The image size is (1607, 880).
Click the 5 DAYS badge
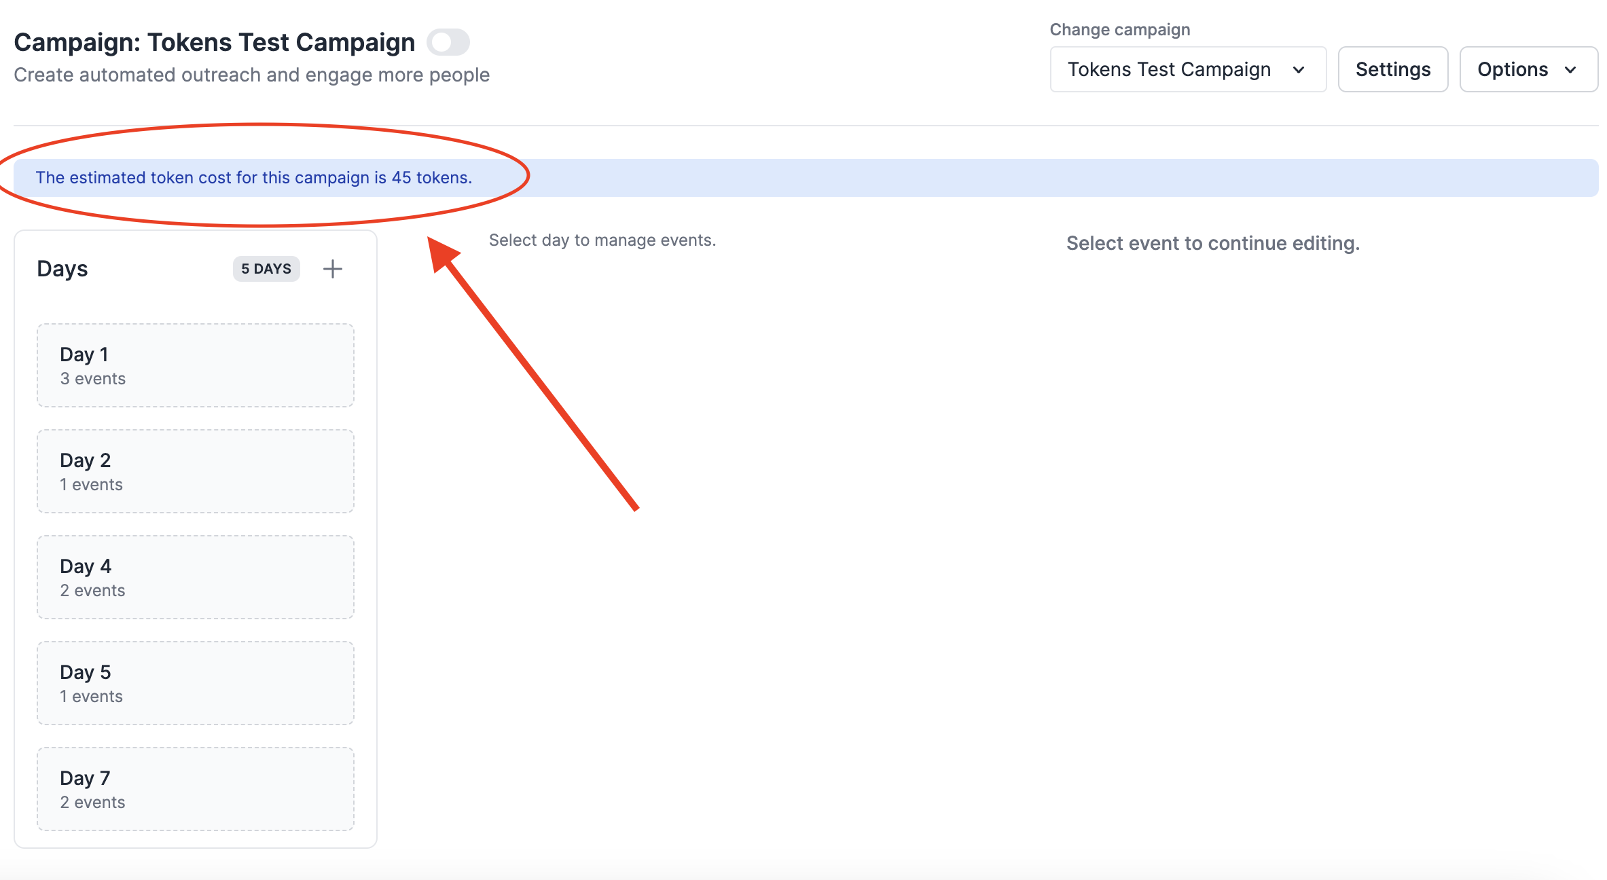click(266, 269)
